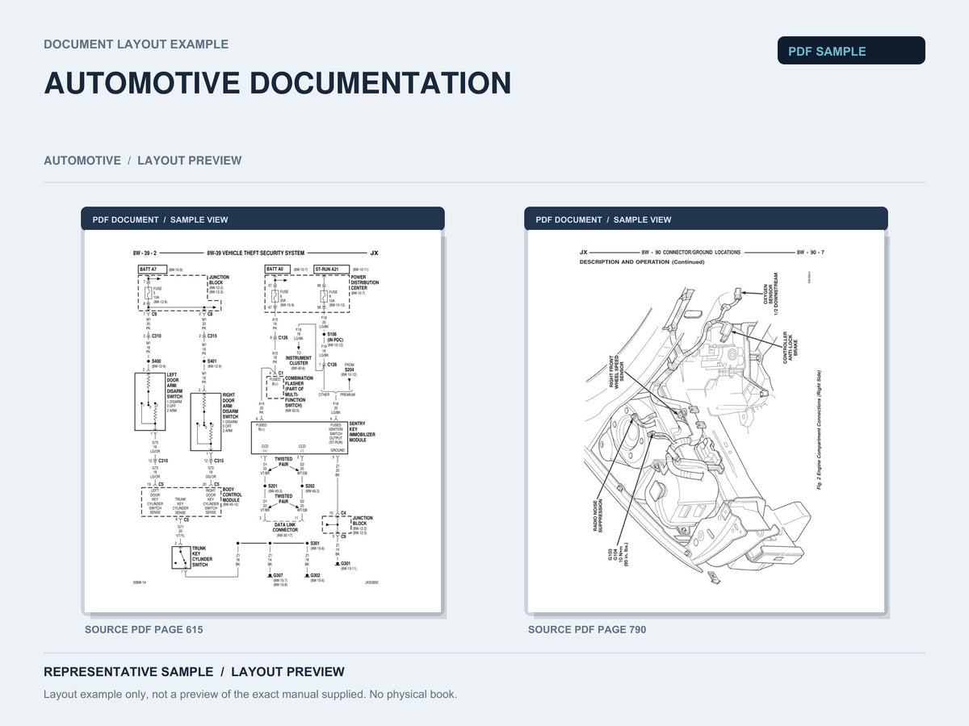Click the BODY CONTROL MODULE label
The height and width of the screenshot is (726, 969).
232,494
